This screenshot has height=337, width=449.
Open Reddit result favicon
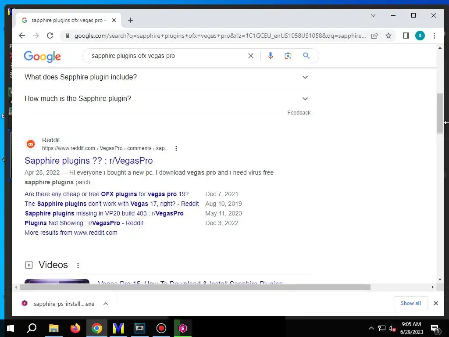(31, 144)
